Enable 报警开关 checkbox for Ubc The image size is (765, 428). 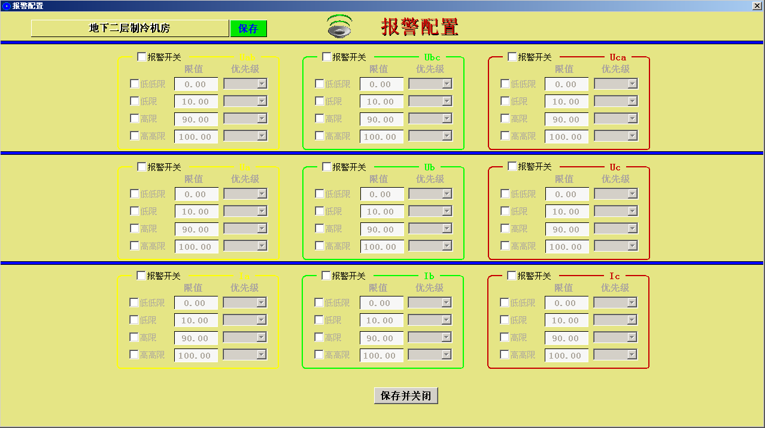click(x=327, y=57)
